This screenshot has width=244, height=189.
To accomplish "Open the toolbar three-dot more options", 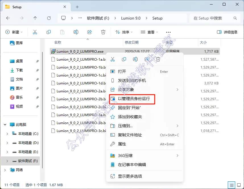I will pos(168,32).
